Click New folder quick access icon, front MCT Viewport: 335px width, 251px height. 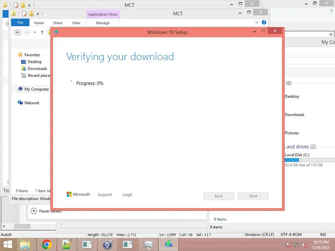pyautogui.click(x=32, y=14)
